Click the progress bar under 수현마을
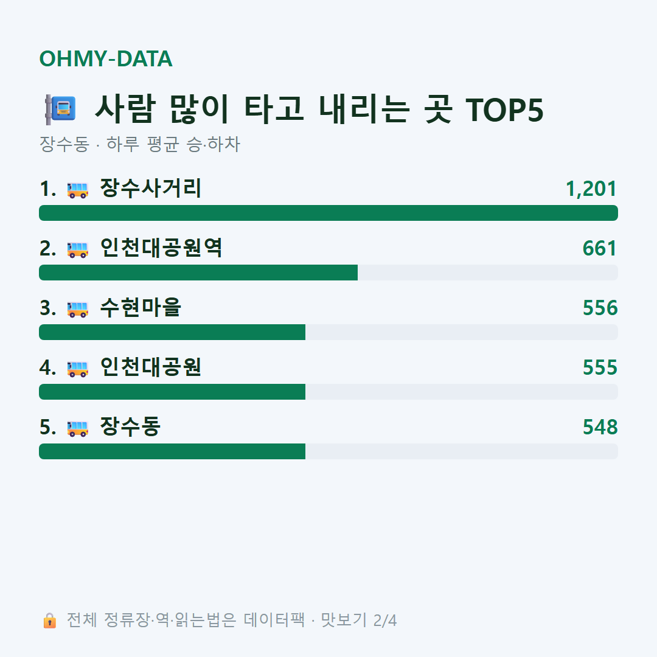Image resolution: width=657 pixels, height=657 pixels. point(328,332)
